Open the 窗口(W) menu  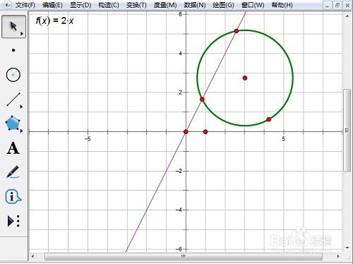click(253, 5)
